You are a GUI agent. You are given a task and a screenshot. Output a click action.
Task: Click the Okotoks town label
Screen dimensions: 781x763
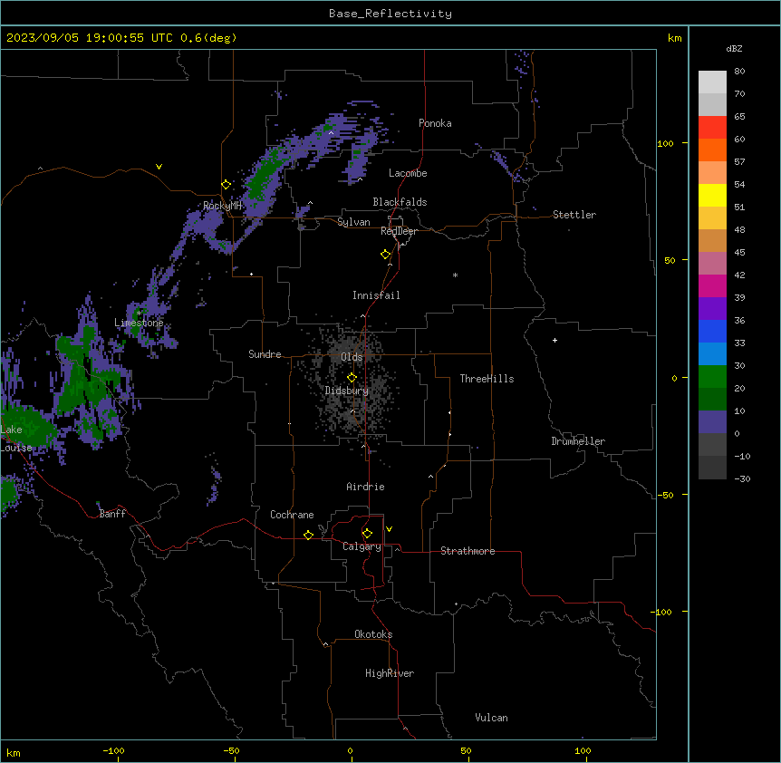(x=373, y=634)
